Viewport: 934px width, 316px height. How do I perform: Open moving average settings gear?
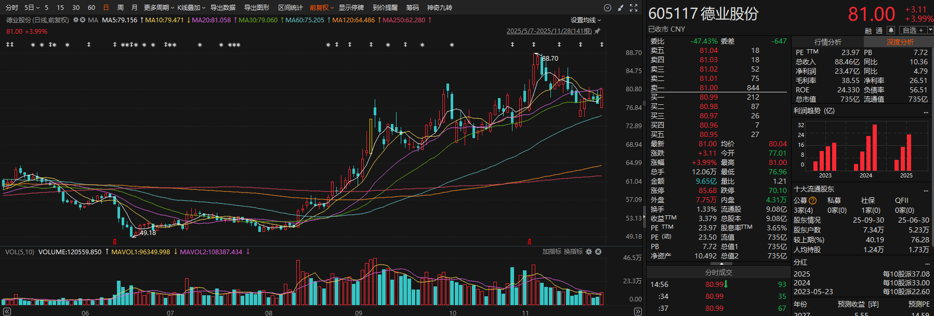pos(76,20)
